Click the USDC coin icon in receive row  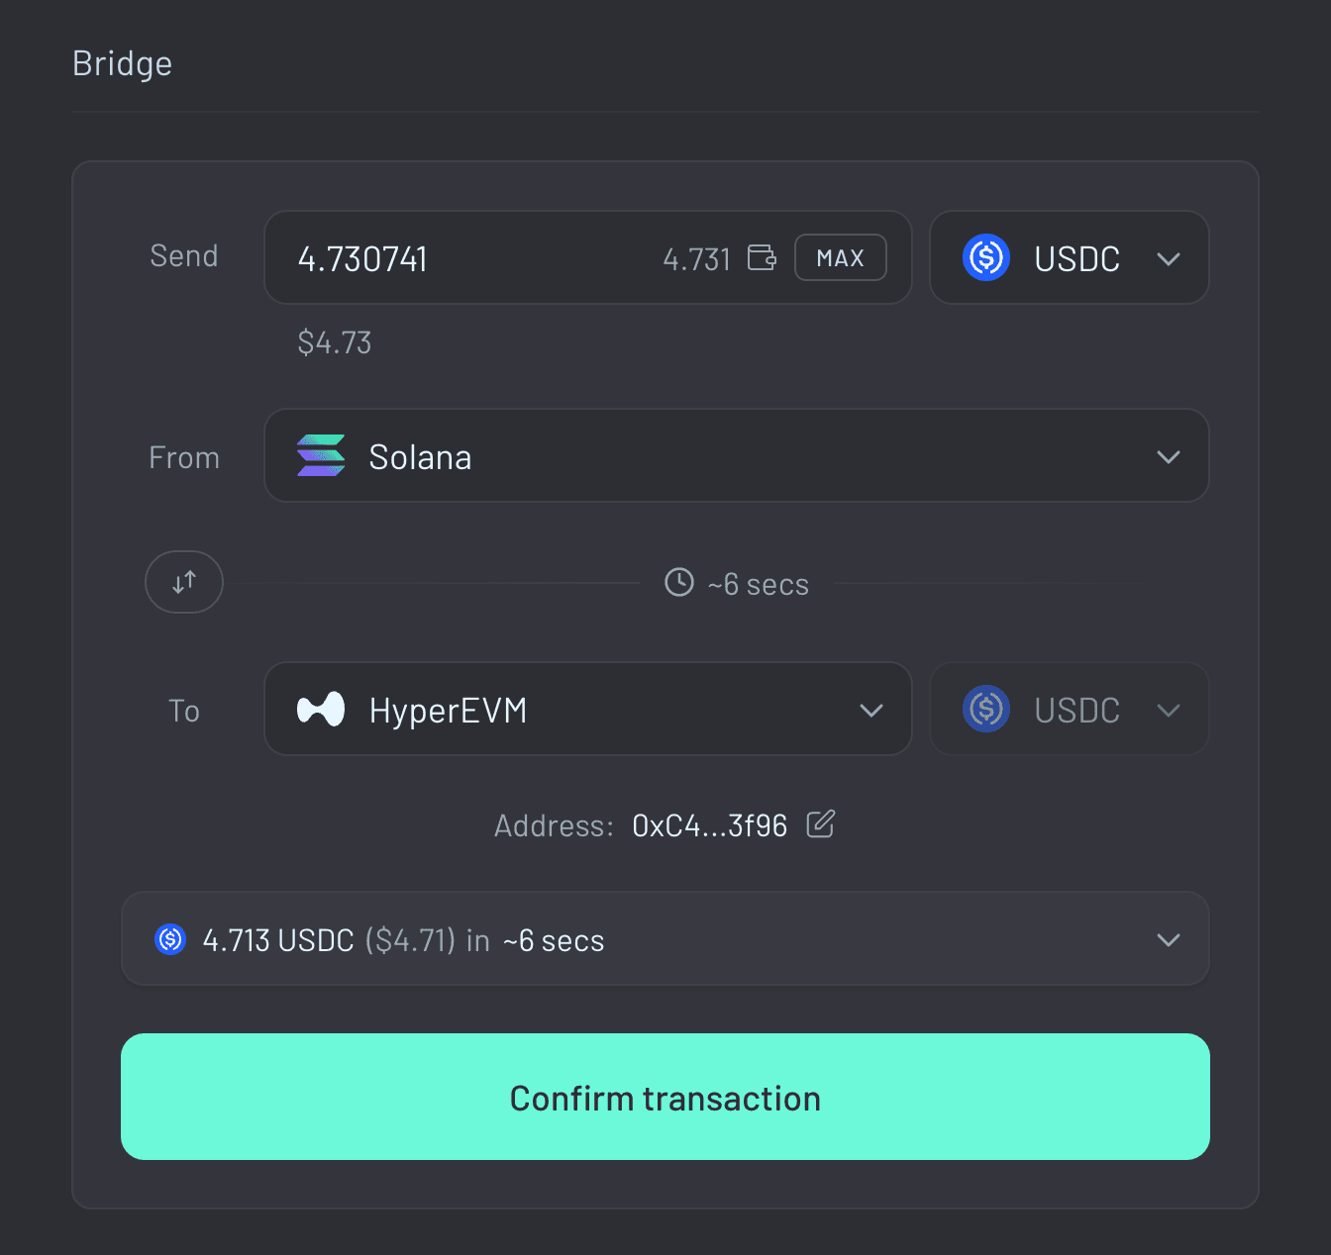point(986,709)
